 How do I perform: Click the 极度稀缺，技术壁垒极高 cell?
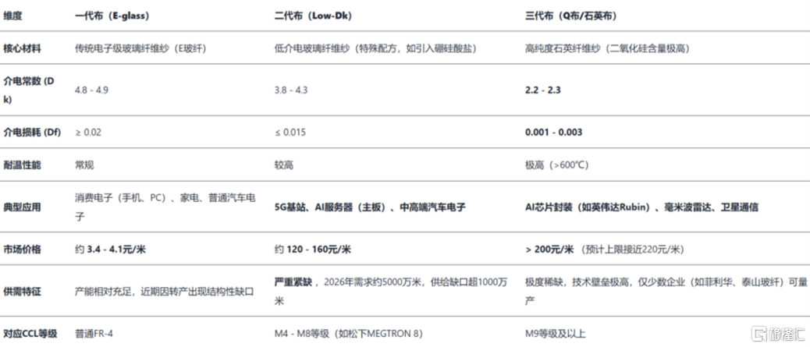click(666, 291)
